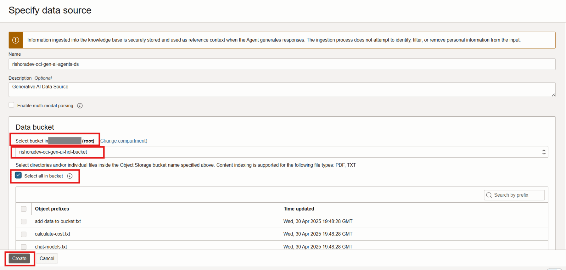Image resolution: width=566 pixels, height=270 pixels.
Task: Click the Object prefixes column header
Action: click(52, 209)
